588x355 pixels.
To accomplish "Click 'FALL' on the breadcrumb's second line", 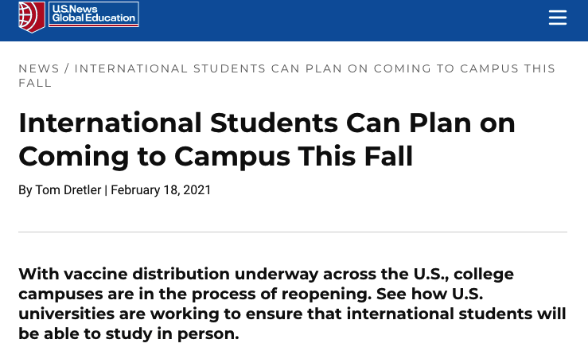I will 35,83.
